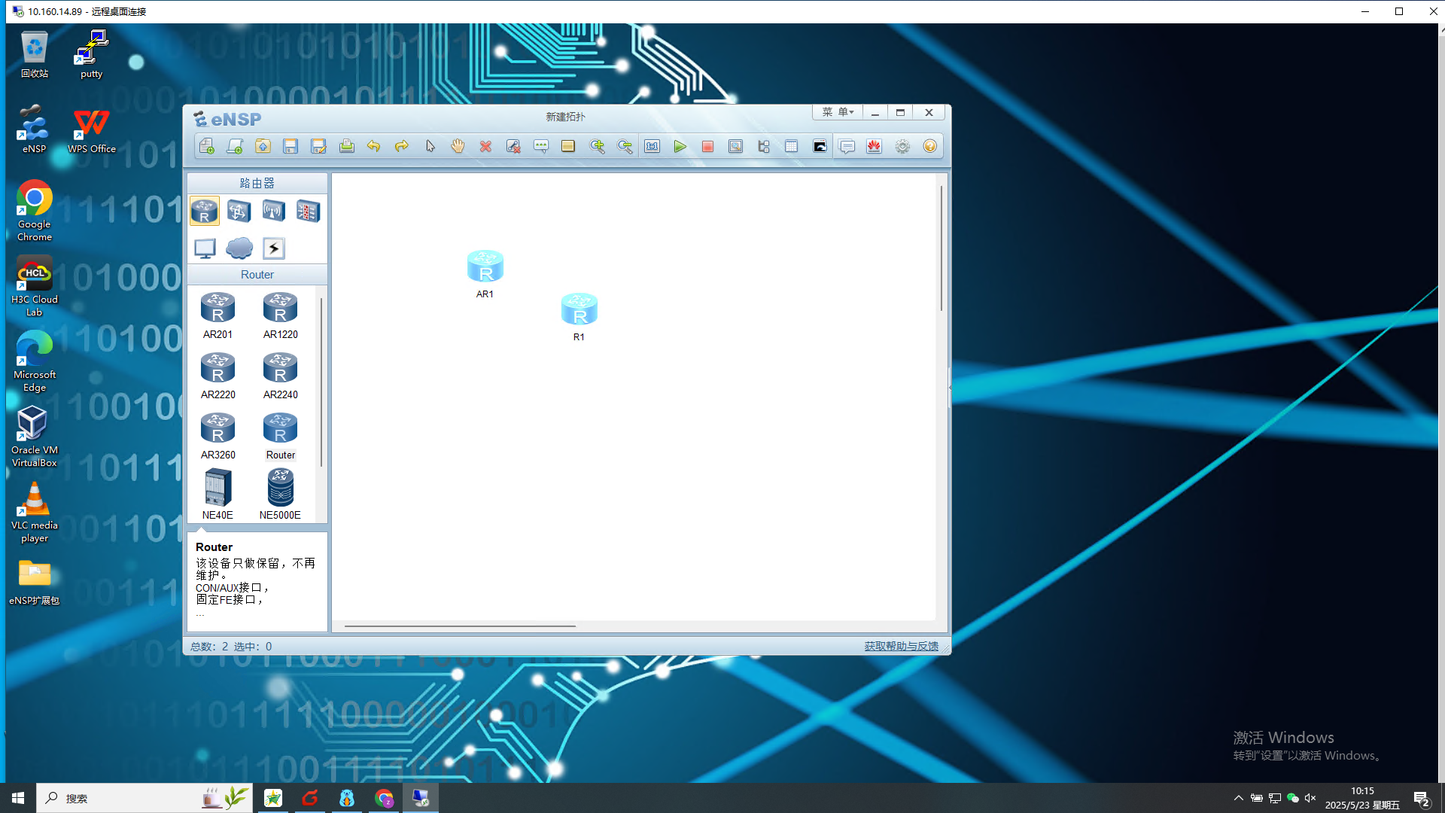Click the New Topology toolbar icon
Screen dimensions: 1445x813
coord(207,147)
